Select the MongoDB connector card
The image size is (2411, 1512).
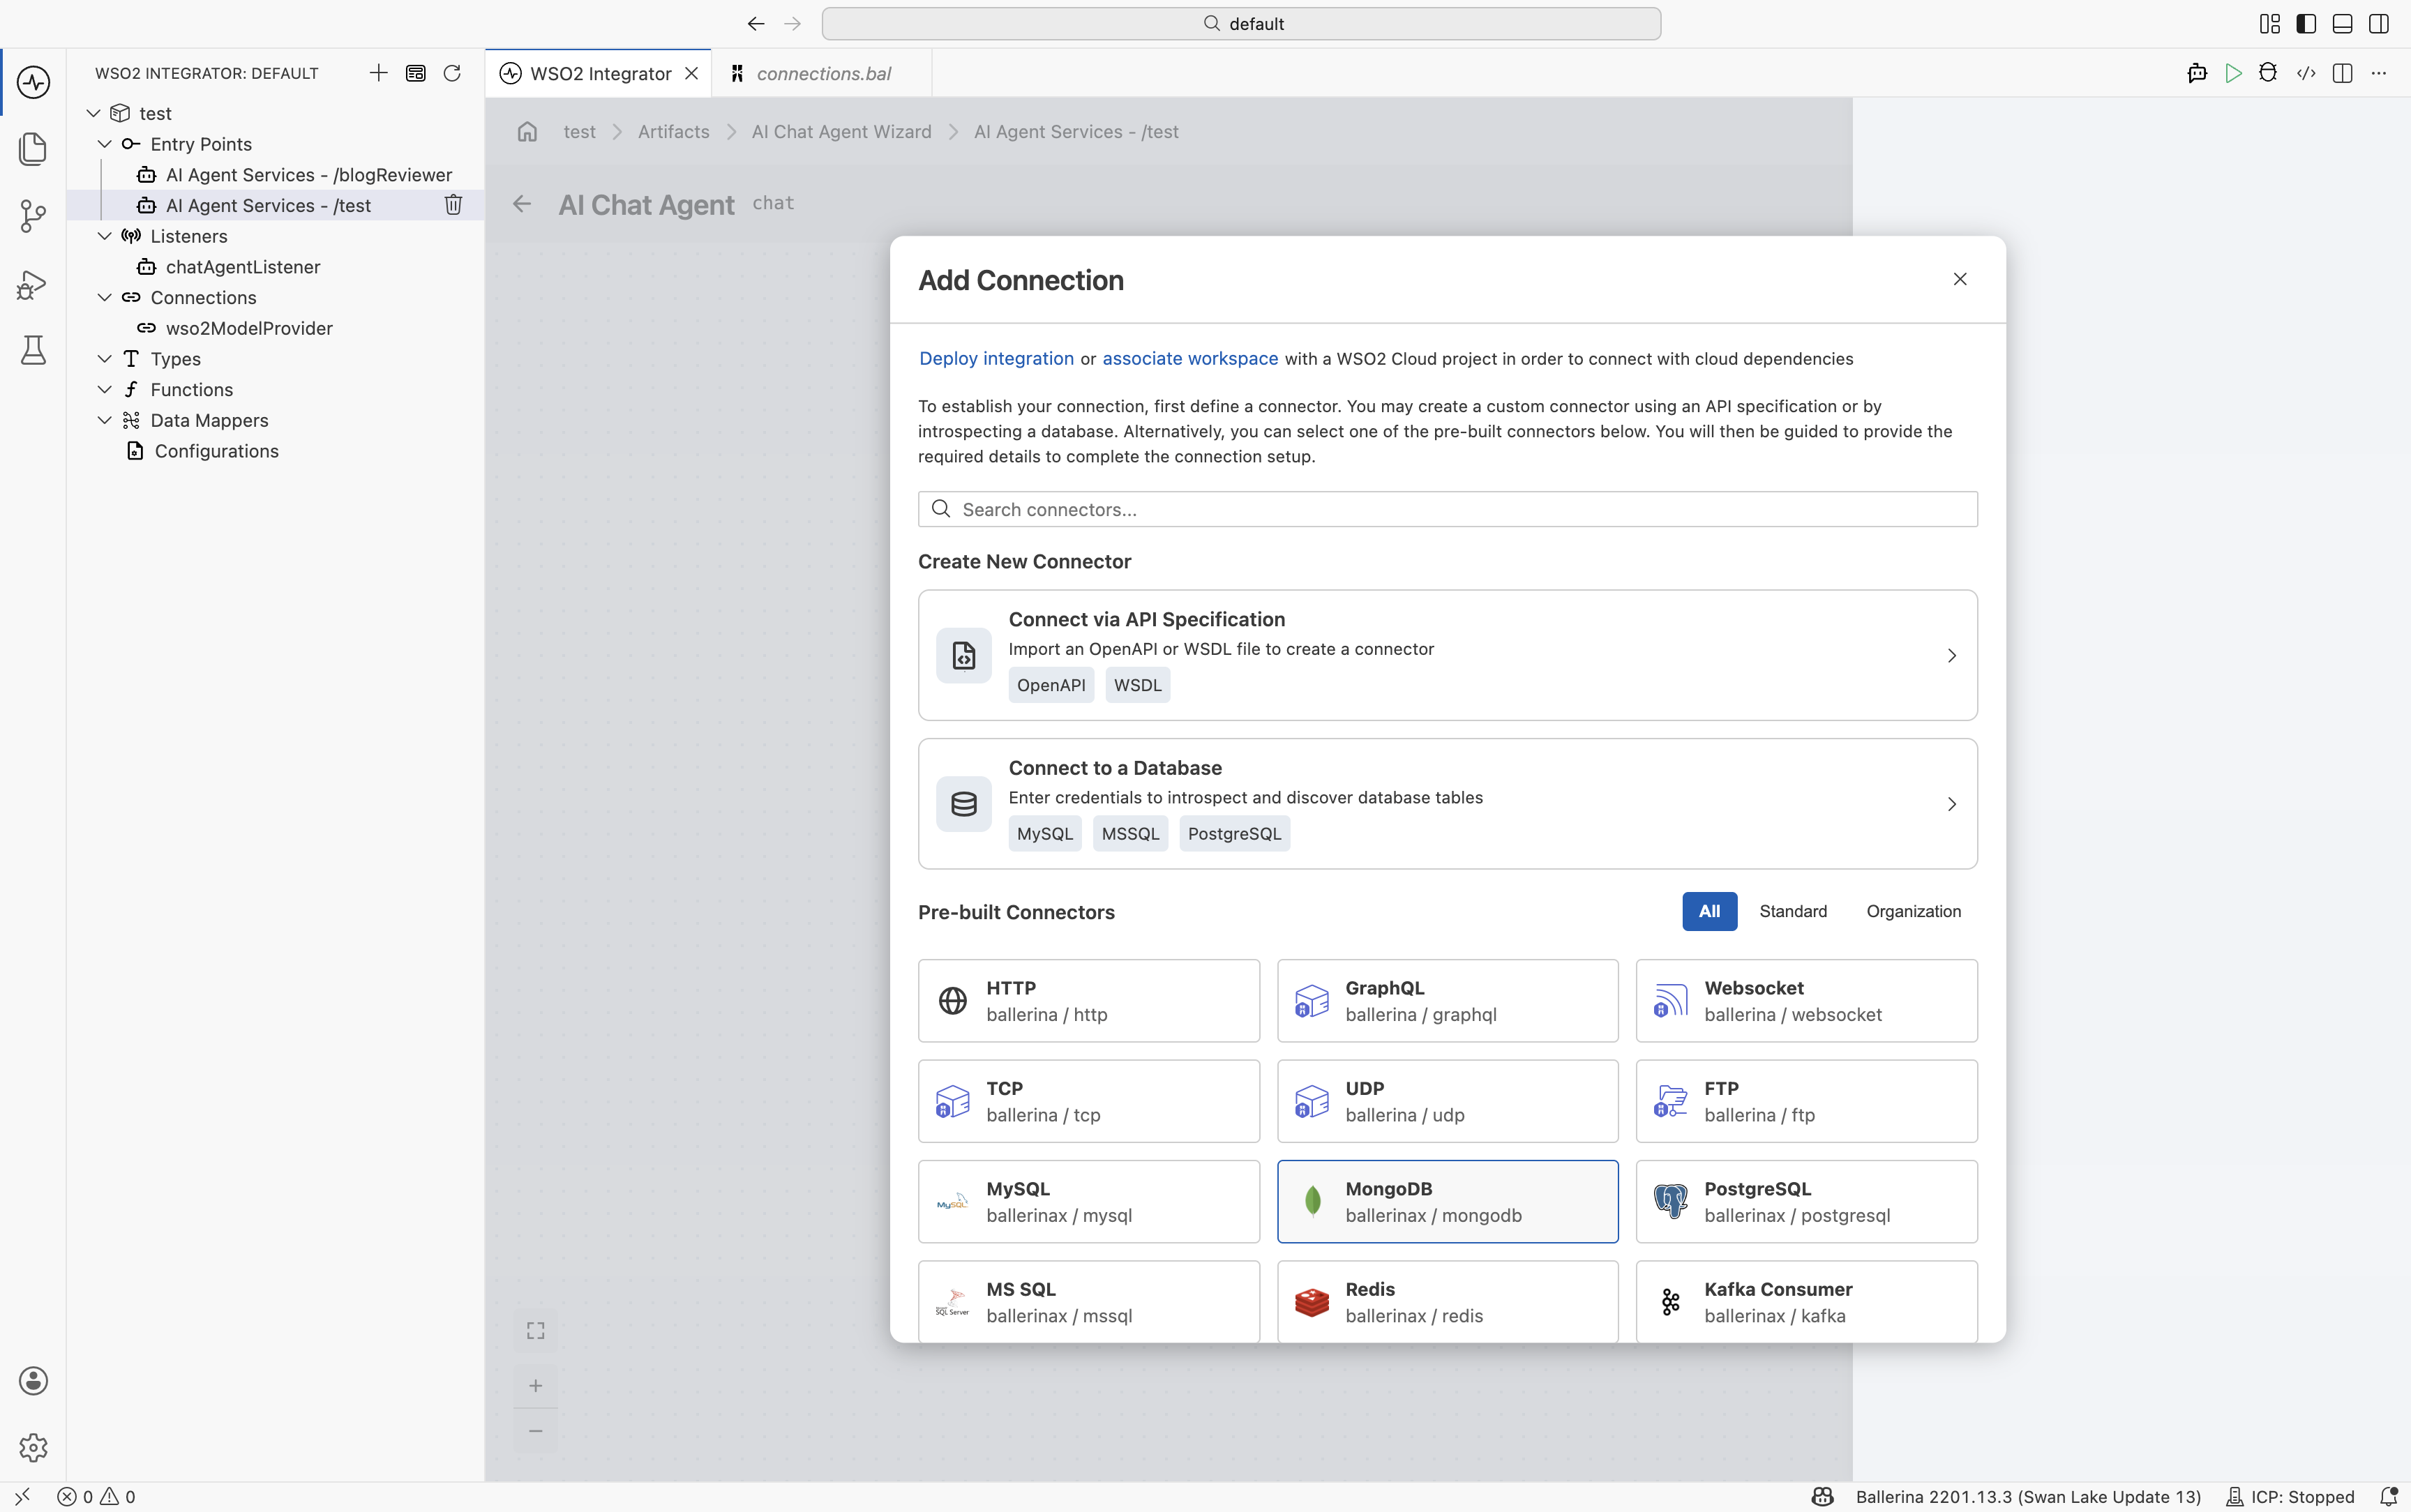tap(1447, 1202)
